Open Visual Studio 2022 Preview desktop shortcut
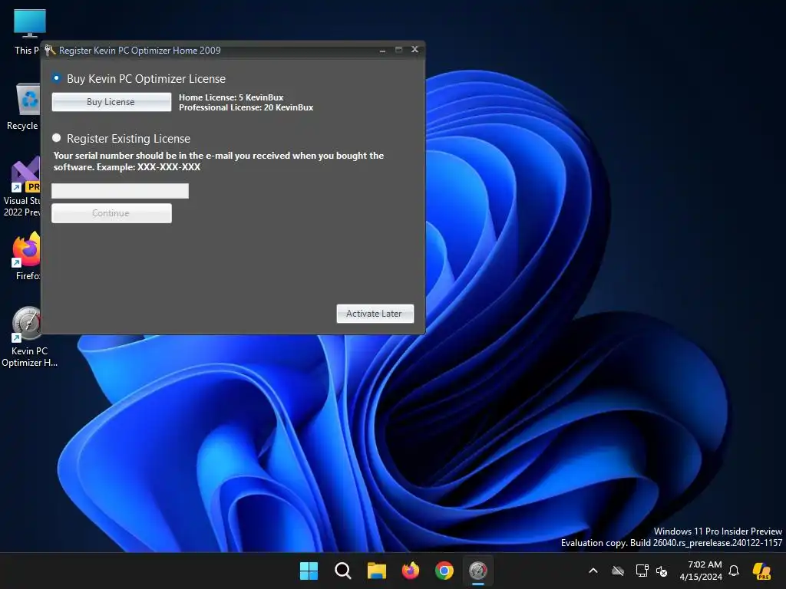Screen dimensions: 786x589 pyautogui.click(x=22, y=187)
